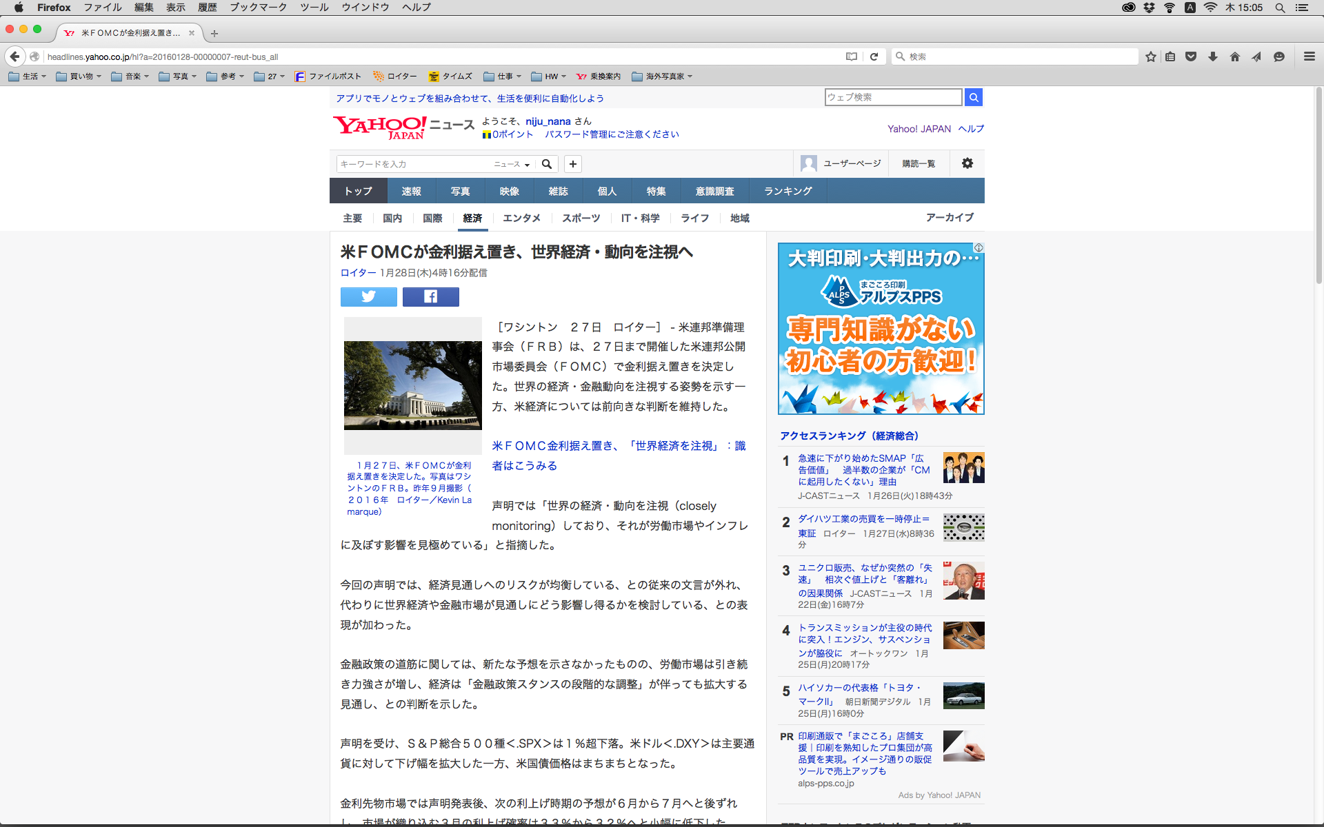The width and height of the screenshot is (1324, 827).
Task: Open the Yahoo News settings gear
Action: point(967,163)
